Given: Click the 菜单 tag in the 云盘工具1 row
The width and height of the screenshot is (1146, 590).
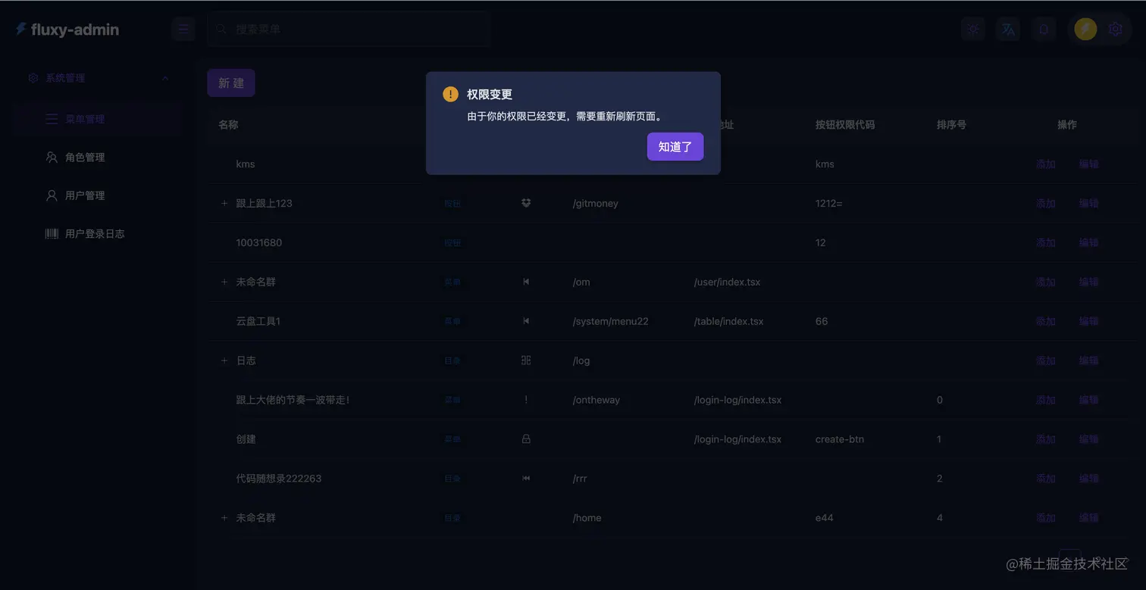Looking at the screenshot, I should 452,321.
